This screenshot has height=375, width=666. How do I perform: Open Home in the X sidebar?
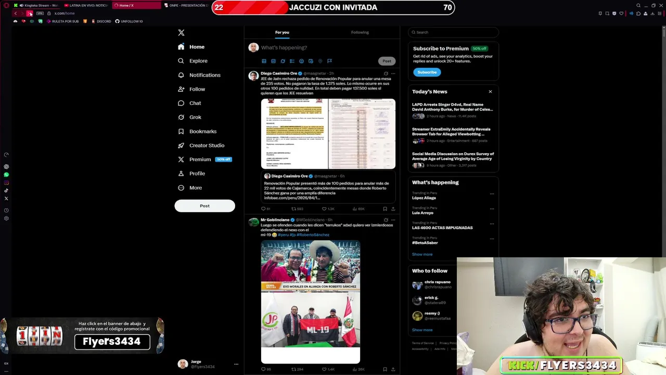coord(191,47)
